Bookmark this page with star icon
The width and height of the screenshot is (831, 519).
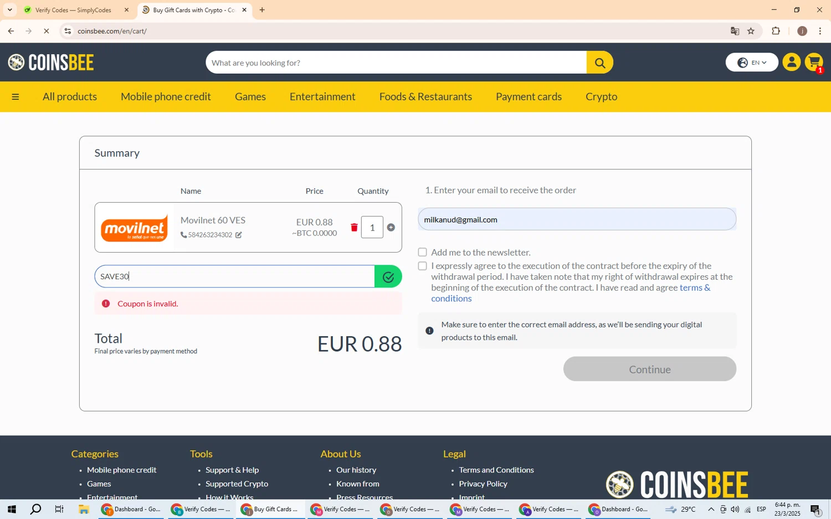tap(751, 31)
